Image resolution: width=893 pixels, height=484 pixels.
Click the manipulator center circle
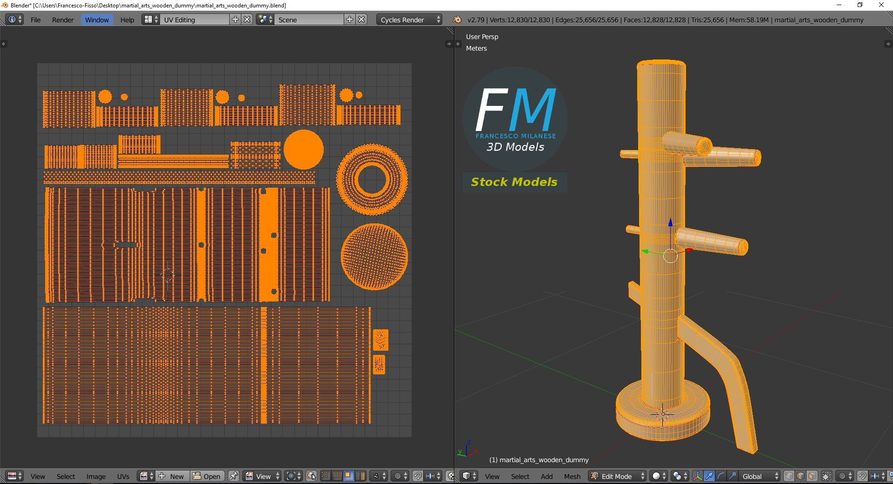click(670, 255)
